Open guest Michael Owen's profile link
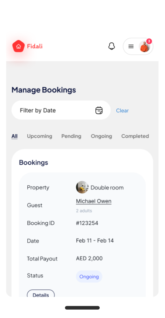Screen dimensions: 165x318 (94, 201)
